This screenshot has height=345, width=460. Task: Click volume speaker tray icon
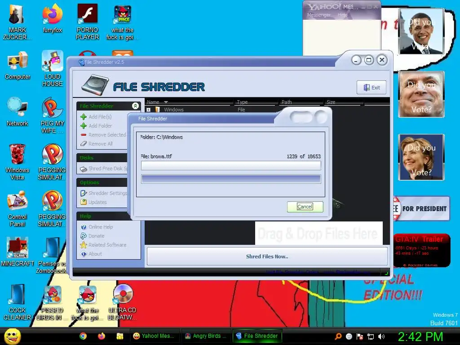click(x=381, y=336)
